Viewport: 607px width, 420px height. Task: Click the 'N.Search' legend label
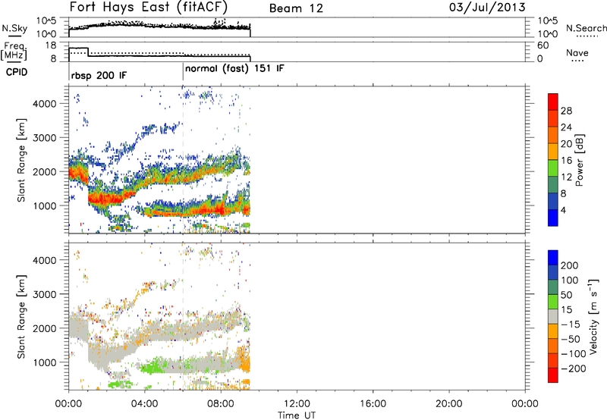587,28
